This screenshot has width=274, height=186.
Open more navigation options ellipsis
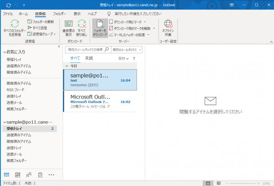51,175
